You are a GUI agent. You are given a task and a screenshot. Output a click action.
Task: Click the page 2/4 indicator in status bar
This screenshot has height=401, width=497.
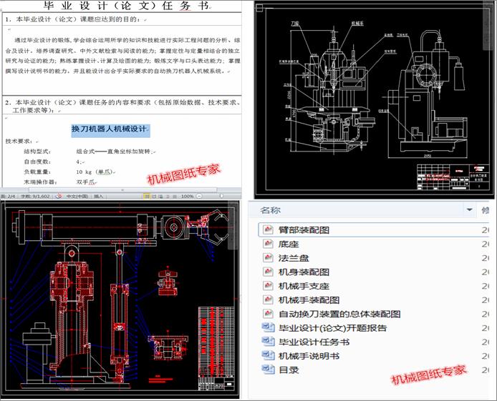(x=9, y=197)
